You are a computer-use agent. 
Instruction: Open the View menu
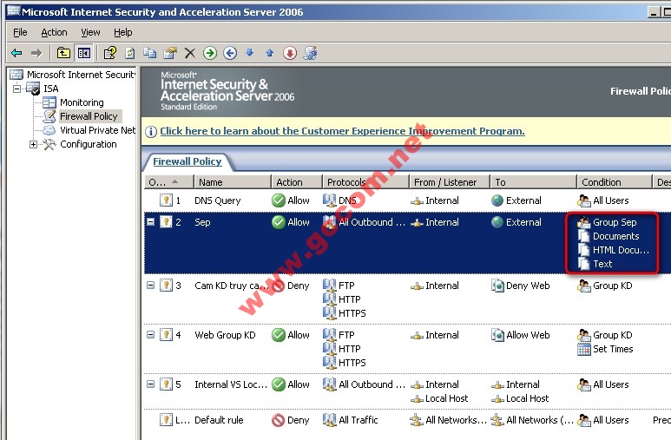click(x=90, y=32)
